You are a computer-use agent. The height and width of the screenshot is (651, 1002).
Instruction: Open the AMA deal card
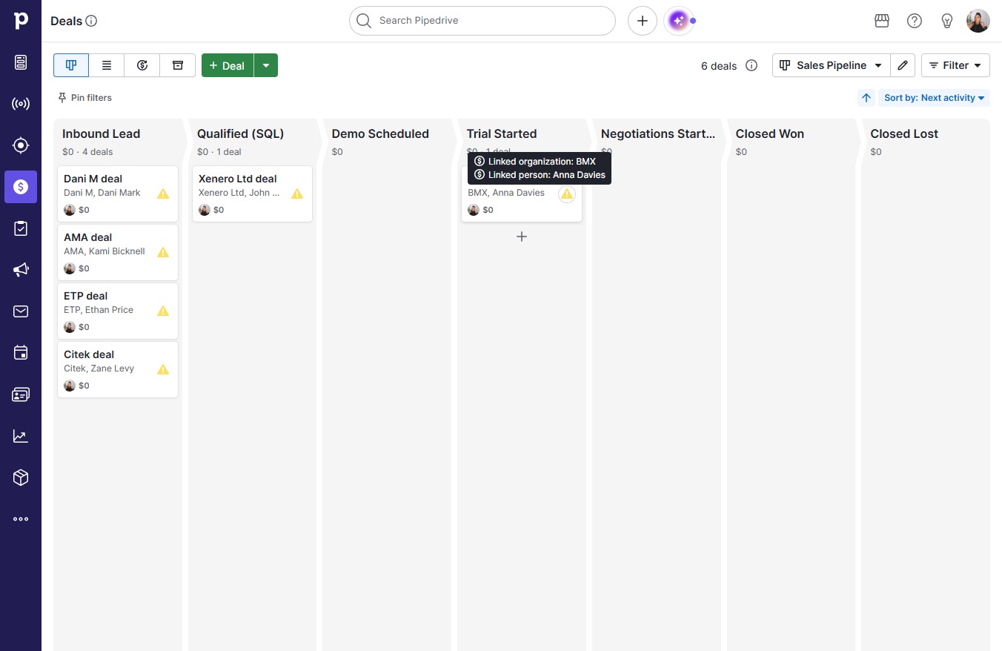tap(118, 252)
